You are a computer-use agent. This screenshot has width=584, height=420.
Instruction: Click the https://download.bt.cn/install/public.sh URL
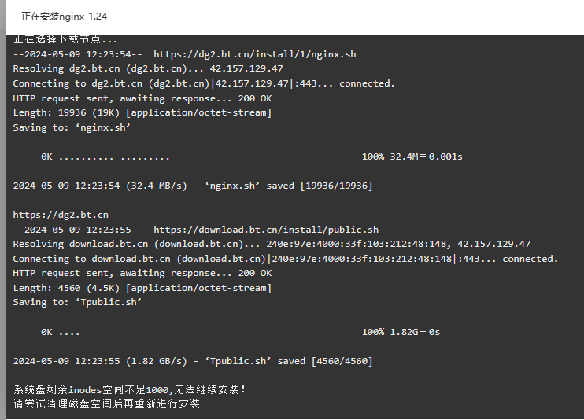[266, 230]
